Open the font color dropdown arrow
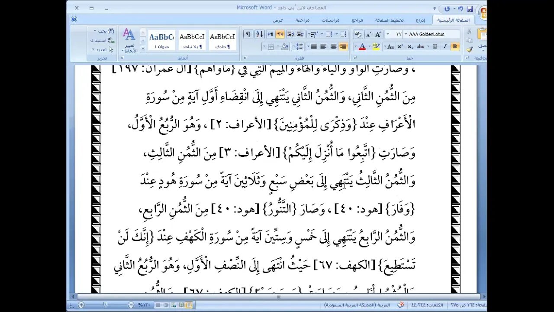The height and width of the screenshot is (312, 554). pyautogui.click(x=356, y=46)
